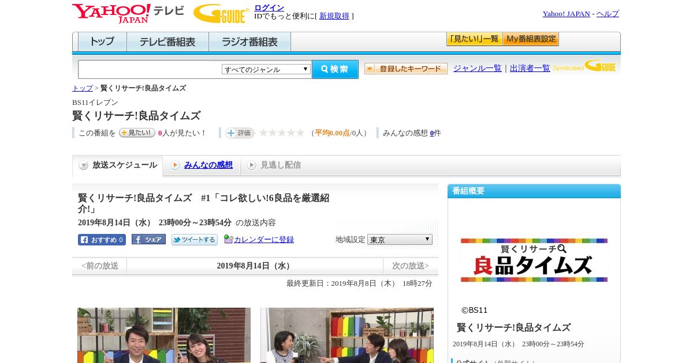Click the Yahoo! Japan TV logo

[128, 13]
